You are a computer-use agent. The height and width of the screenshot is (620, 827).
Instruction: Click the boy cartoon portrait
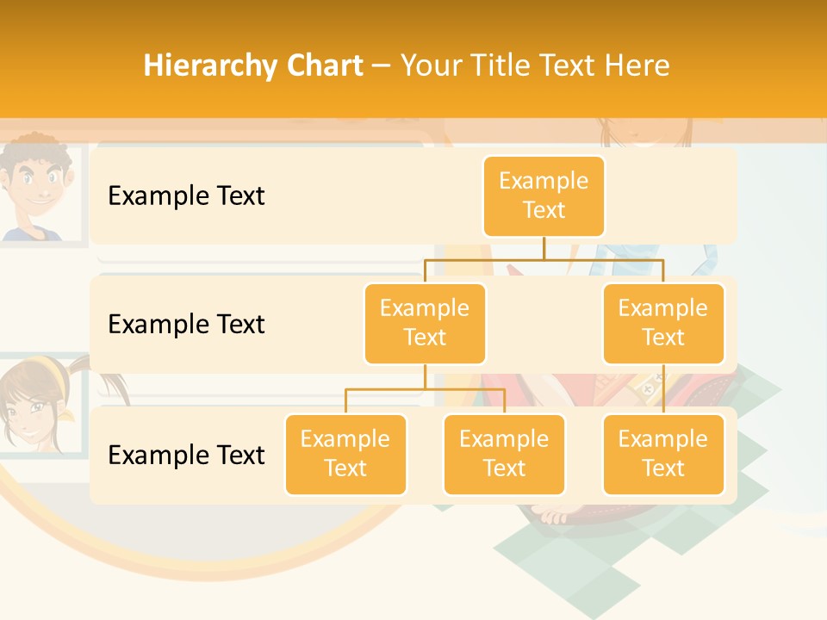[x=34, y=185]
